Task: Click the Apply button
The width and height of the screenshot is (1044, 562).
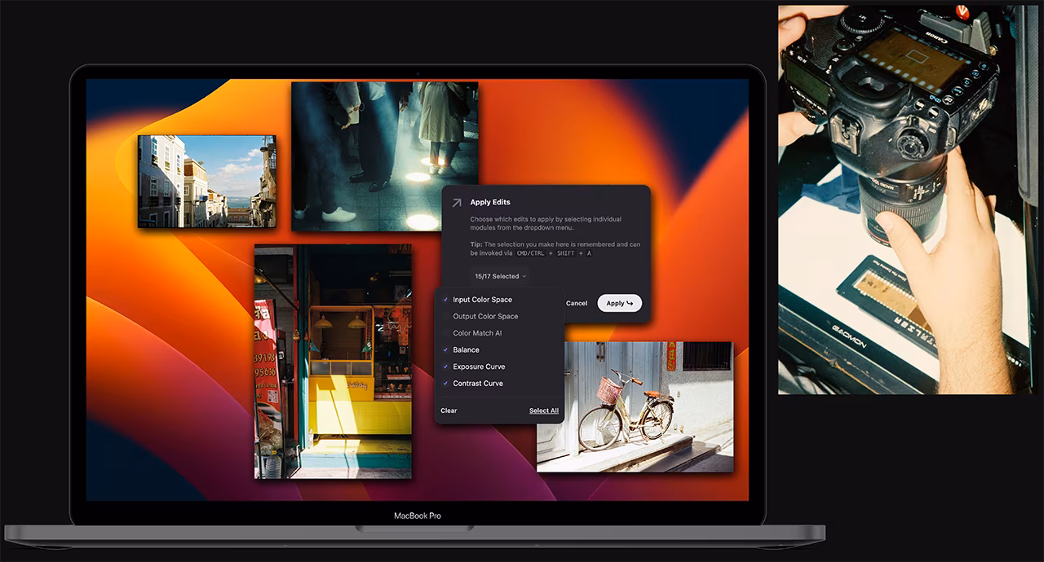Action: pyautogui.click(x=620, y=303)
